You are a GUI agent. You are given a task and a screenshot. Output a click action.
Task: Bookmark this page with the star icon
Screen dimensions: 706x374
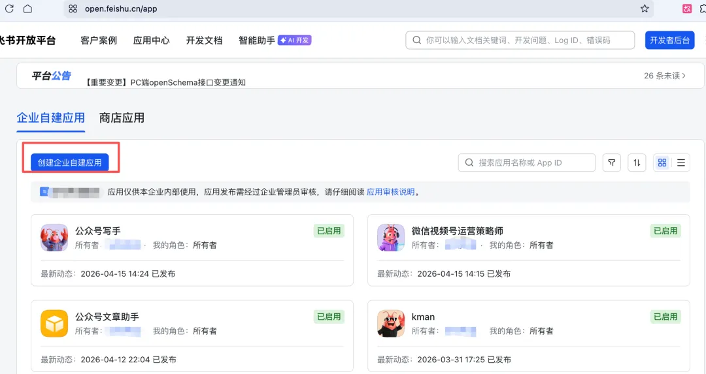click(x=645, y=8)
